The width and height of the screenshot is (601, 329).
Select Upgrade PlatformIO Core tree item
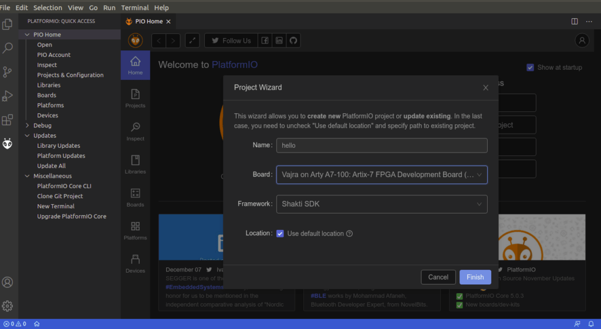pos(72,216)
